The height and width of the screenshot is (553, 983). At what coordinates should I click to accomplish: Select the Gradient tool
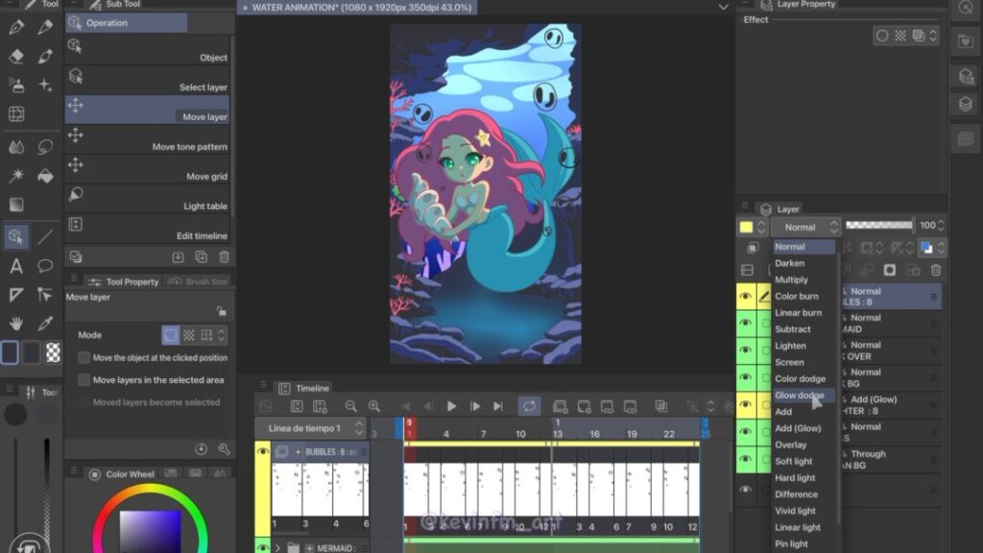(16, 204)
